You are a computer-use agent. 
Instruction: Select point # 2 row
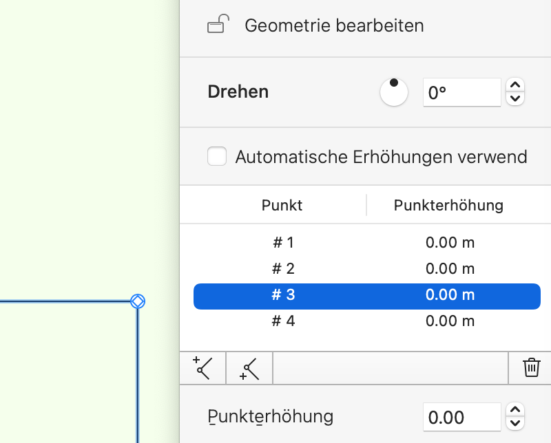click(366, 268)
